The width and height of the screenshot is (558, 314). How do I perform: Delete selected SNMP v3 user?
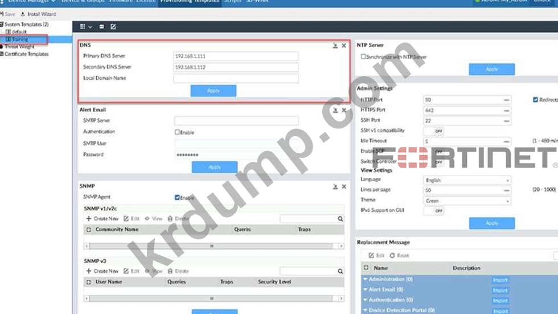tap(178, 271)
